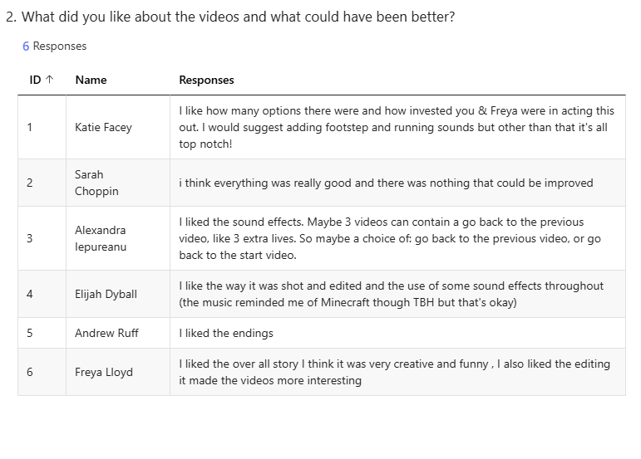This screenshot has height=459, width=641.
Task: Select Elijah Dyball's name cell
Action: point(118,294)
